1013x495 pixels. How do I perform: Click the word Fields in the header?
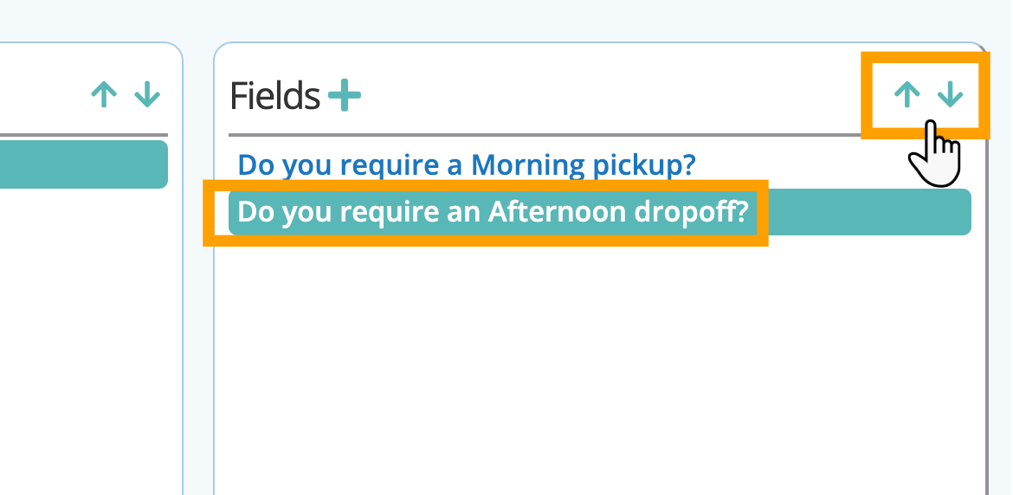[x=274, y=96]
